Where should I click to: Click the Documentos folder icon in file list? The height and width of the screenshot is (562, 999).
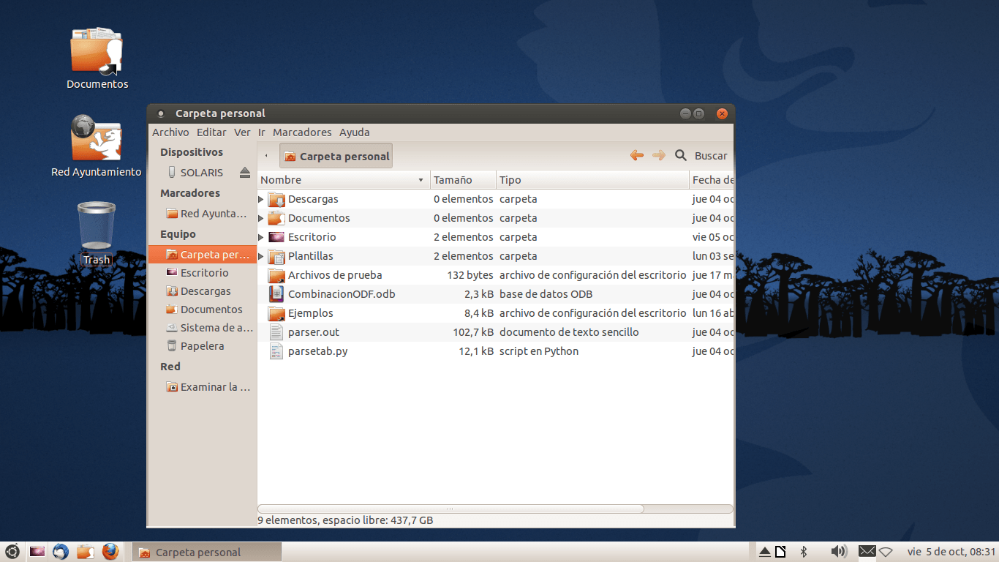[x=276, y=218]
